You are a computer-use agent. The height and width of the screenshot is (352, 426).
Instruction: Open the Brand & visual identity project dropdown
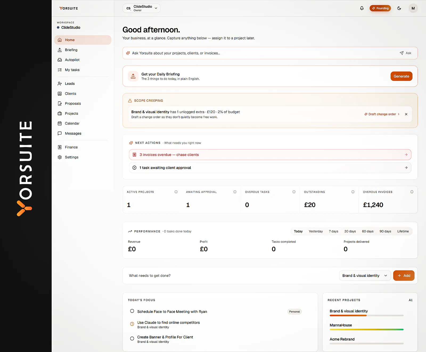point(365,276)
